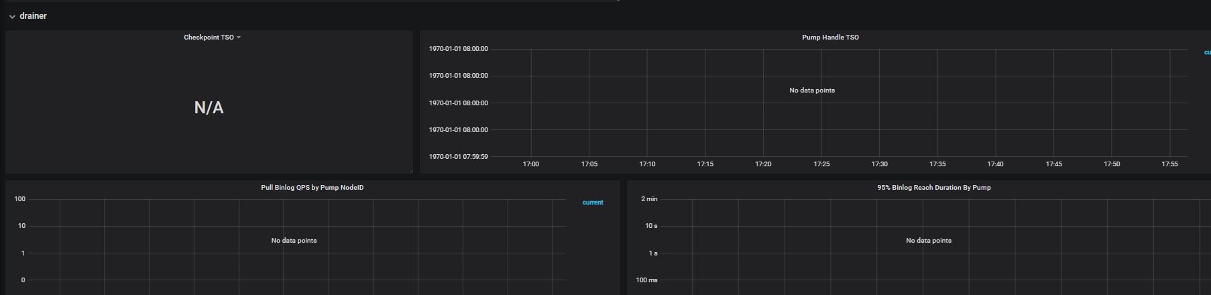Click the Checkpoint TSO panel title
The image size is (1211, 295).
tap(209, 38)
